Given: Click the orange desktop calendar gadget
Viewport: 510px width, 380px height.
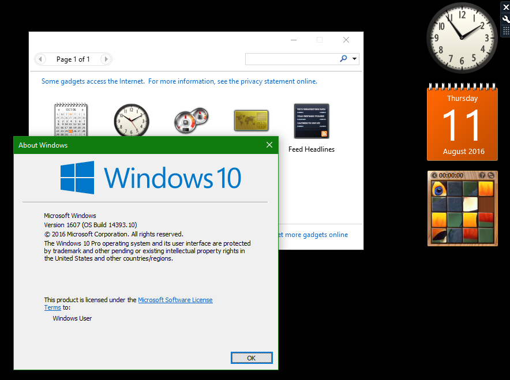Looking at the screenshot, I should coord(462,122).
